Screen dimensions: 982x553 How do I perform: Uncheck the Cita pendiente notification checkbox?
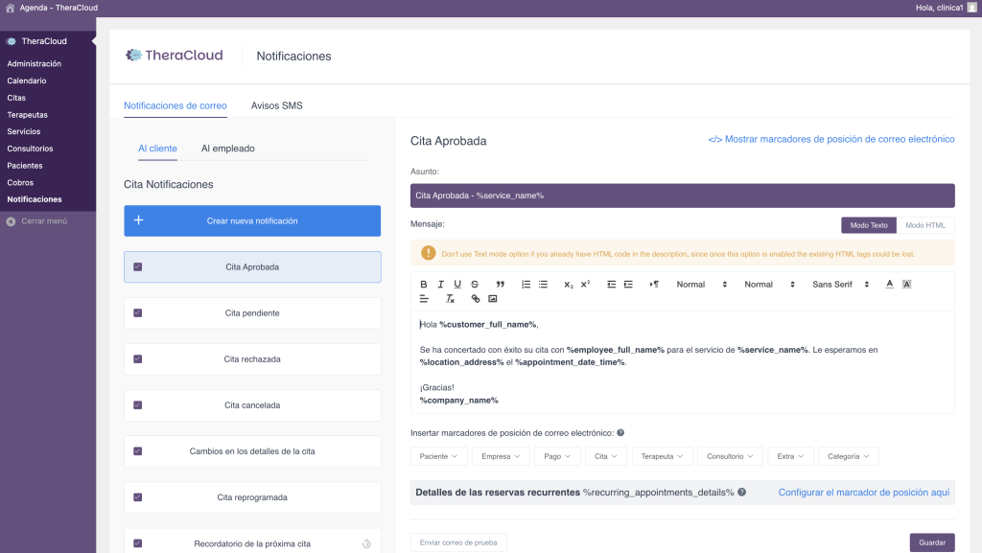(138, 312)
